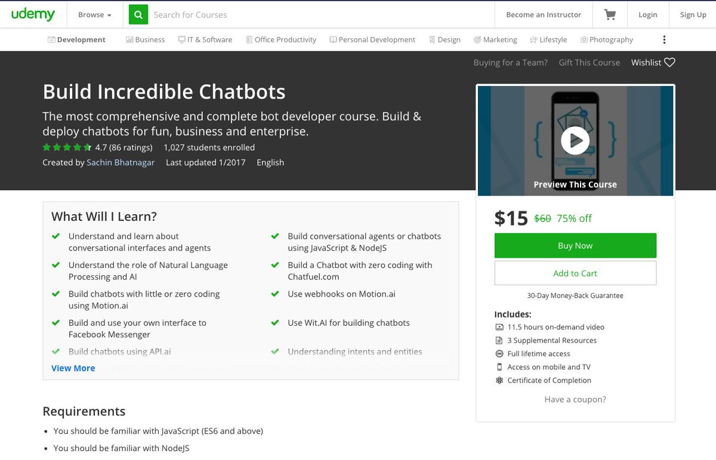Click the Supplemental Resources document icon
The height and width of the screenshot is (460, 716).
[x=499, y=341]
